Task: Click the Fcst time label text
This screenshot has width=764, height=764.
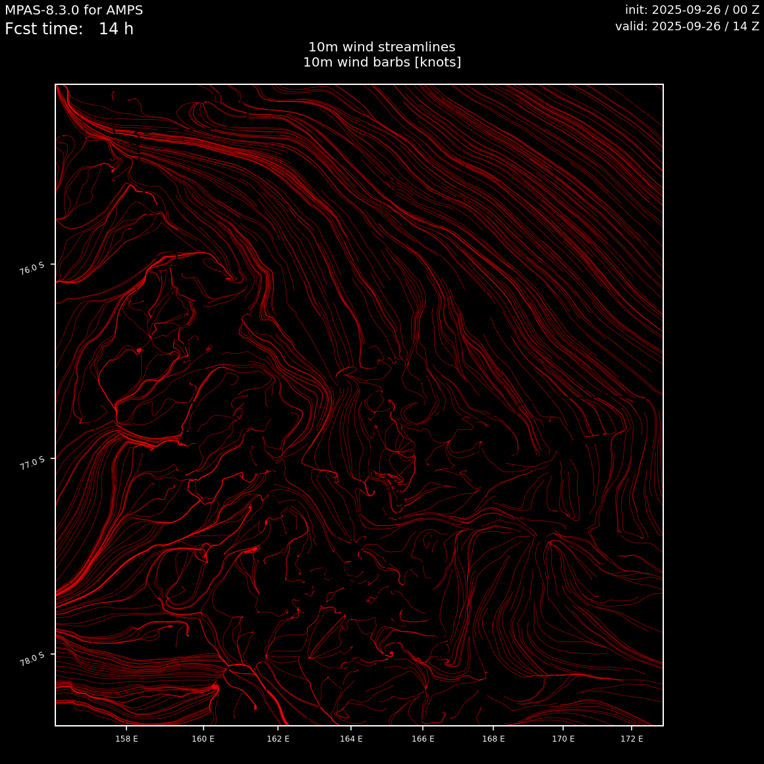Action: point(43,30)
